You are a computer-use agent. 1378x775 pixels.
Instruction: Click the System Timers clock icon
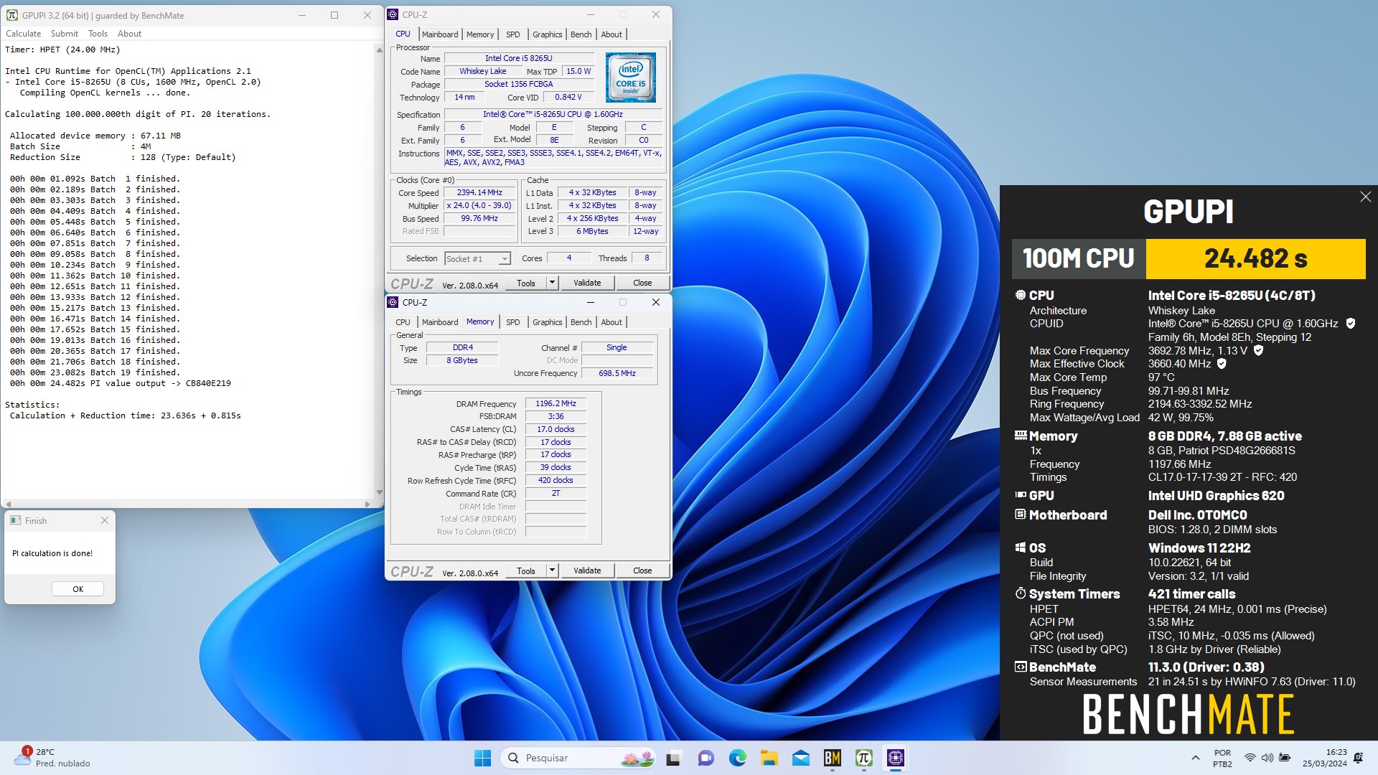click(x=1021, y=593)
